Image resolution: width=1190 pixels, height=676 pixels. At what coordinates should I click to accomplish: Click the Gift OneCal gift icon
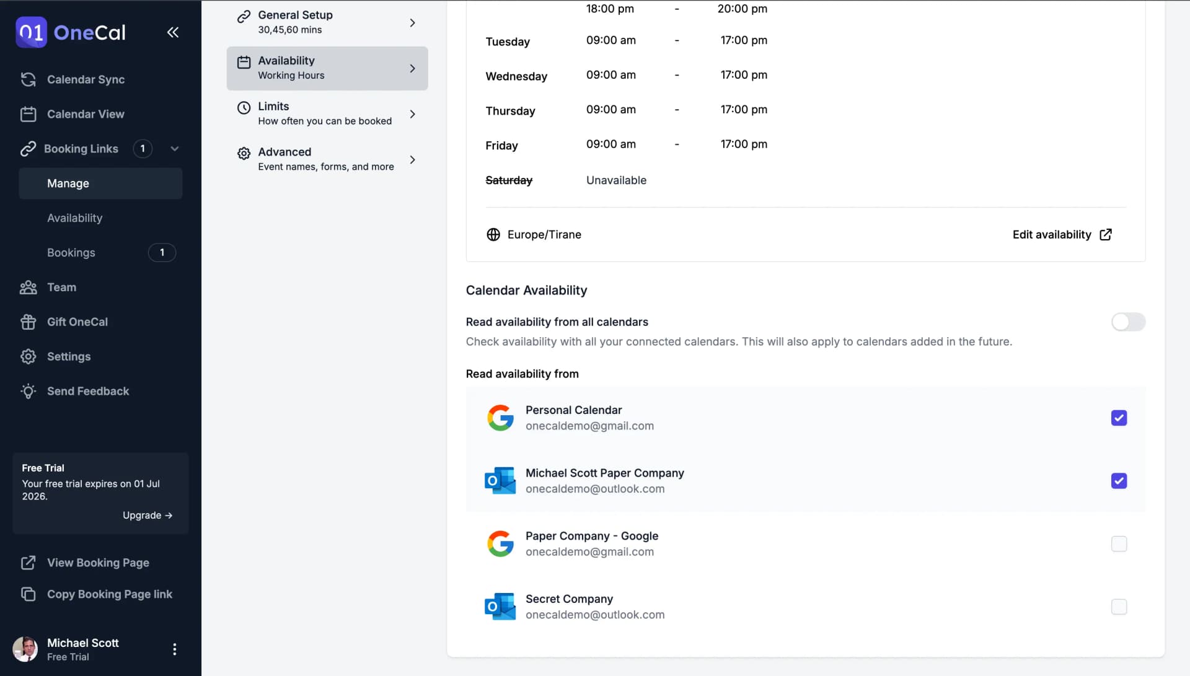(29, 322)
